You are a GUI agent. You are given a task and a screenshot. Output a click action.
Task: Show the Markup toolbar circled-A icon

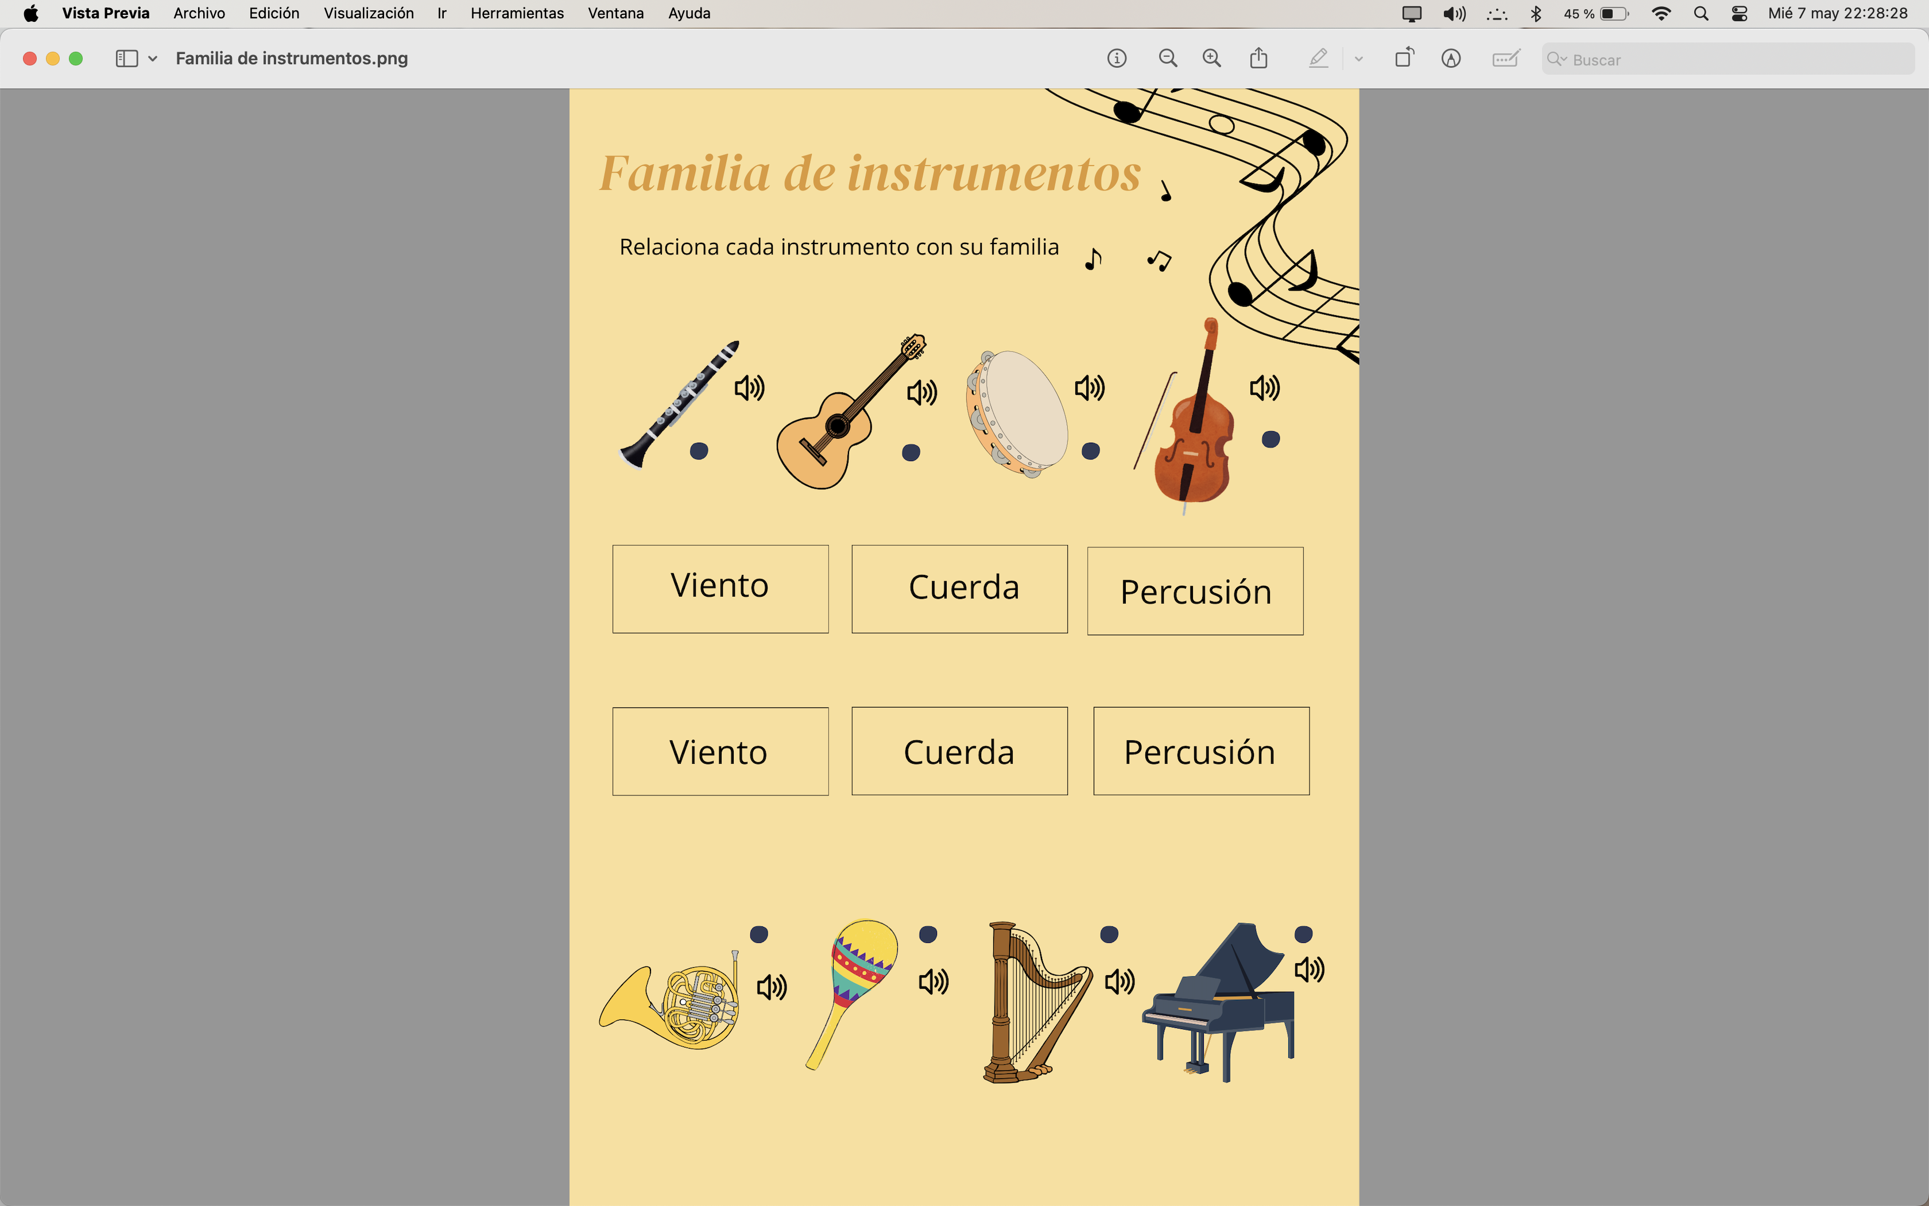[x=1451, y=58]
